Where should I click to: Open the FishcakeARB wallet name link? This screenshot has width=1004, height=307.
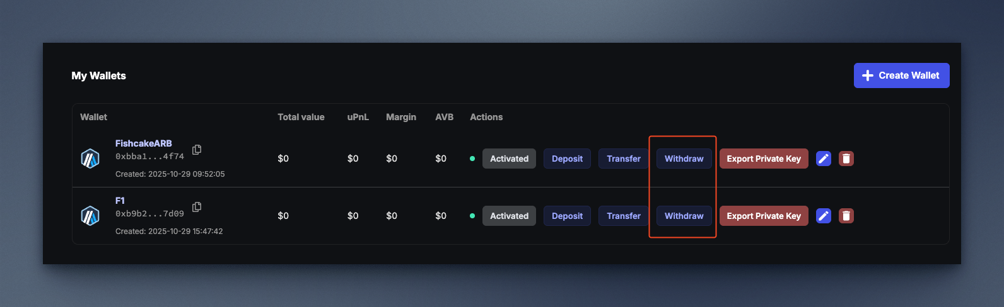pyautogui.click(x=143, y=143)
